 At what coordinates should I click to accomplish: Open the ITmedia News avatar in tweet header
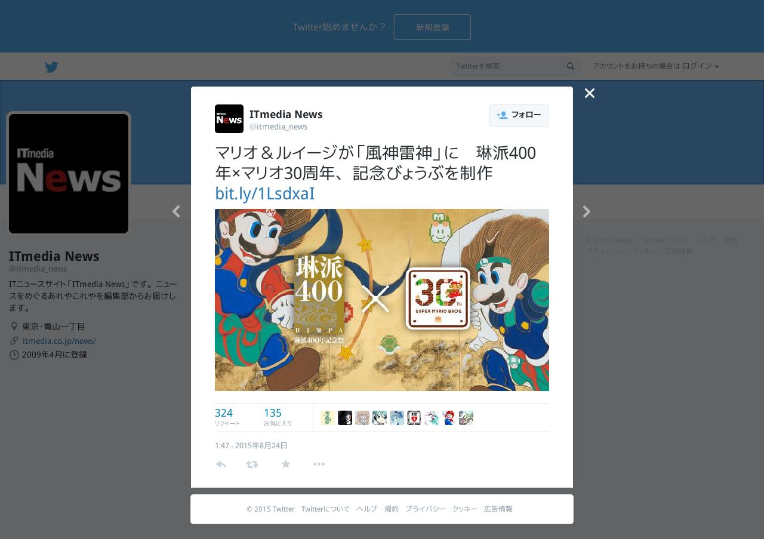click(x=229, y=119)
